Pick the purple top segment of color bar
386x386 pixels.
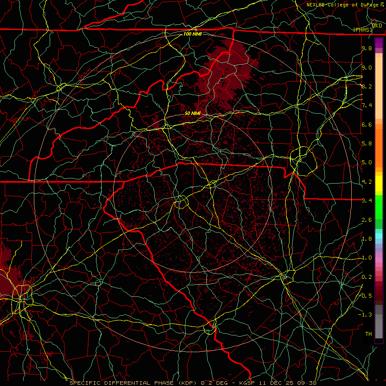pyautogui.click(x=379, y=43)
